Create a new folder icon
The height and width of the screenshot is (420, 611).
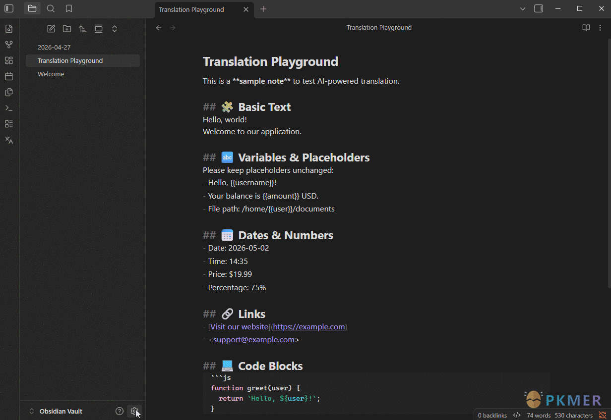point(67,29)
